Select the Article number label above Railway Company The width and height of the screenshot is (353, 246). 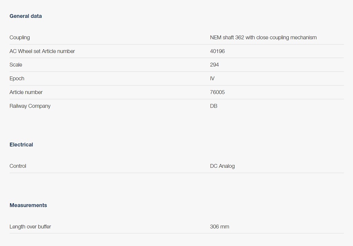(26, 92)
